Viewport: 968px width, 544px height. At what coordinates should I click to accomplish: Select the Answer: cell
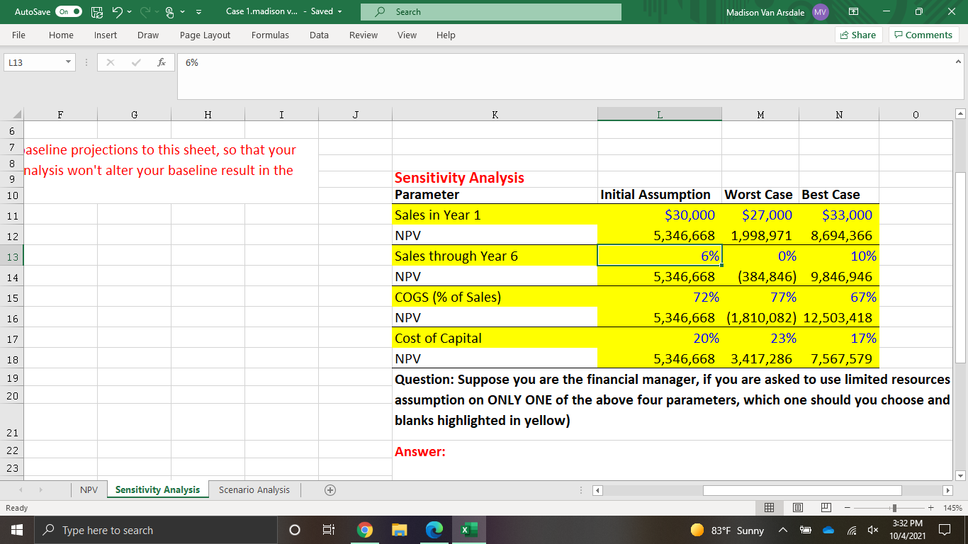[x=495, y=451]
